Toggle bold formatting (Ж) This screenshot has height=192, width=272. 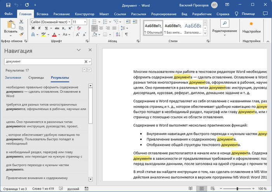[33, 28]
